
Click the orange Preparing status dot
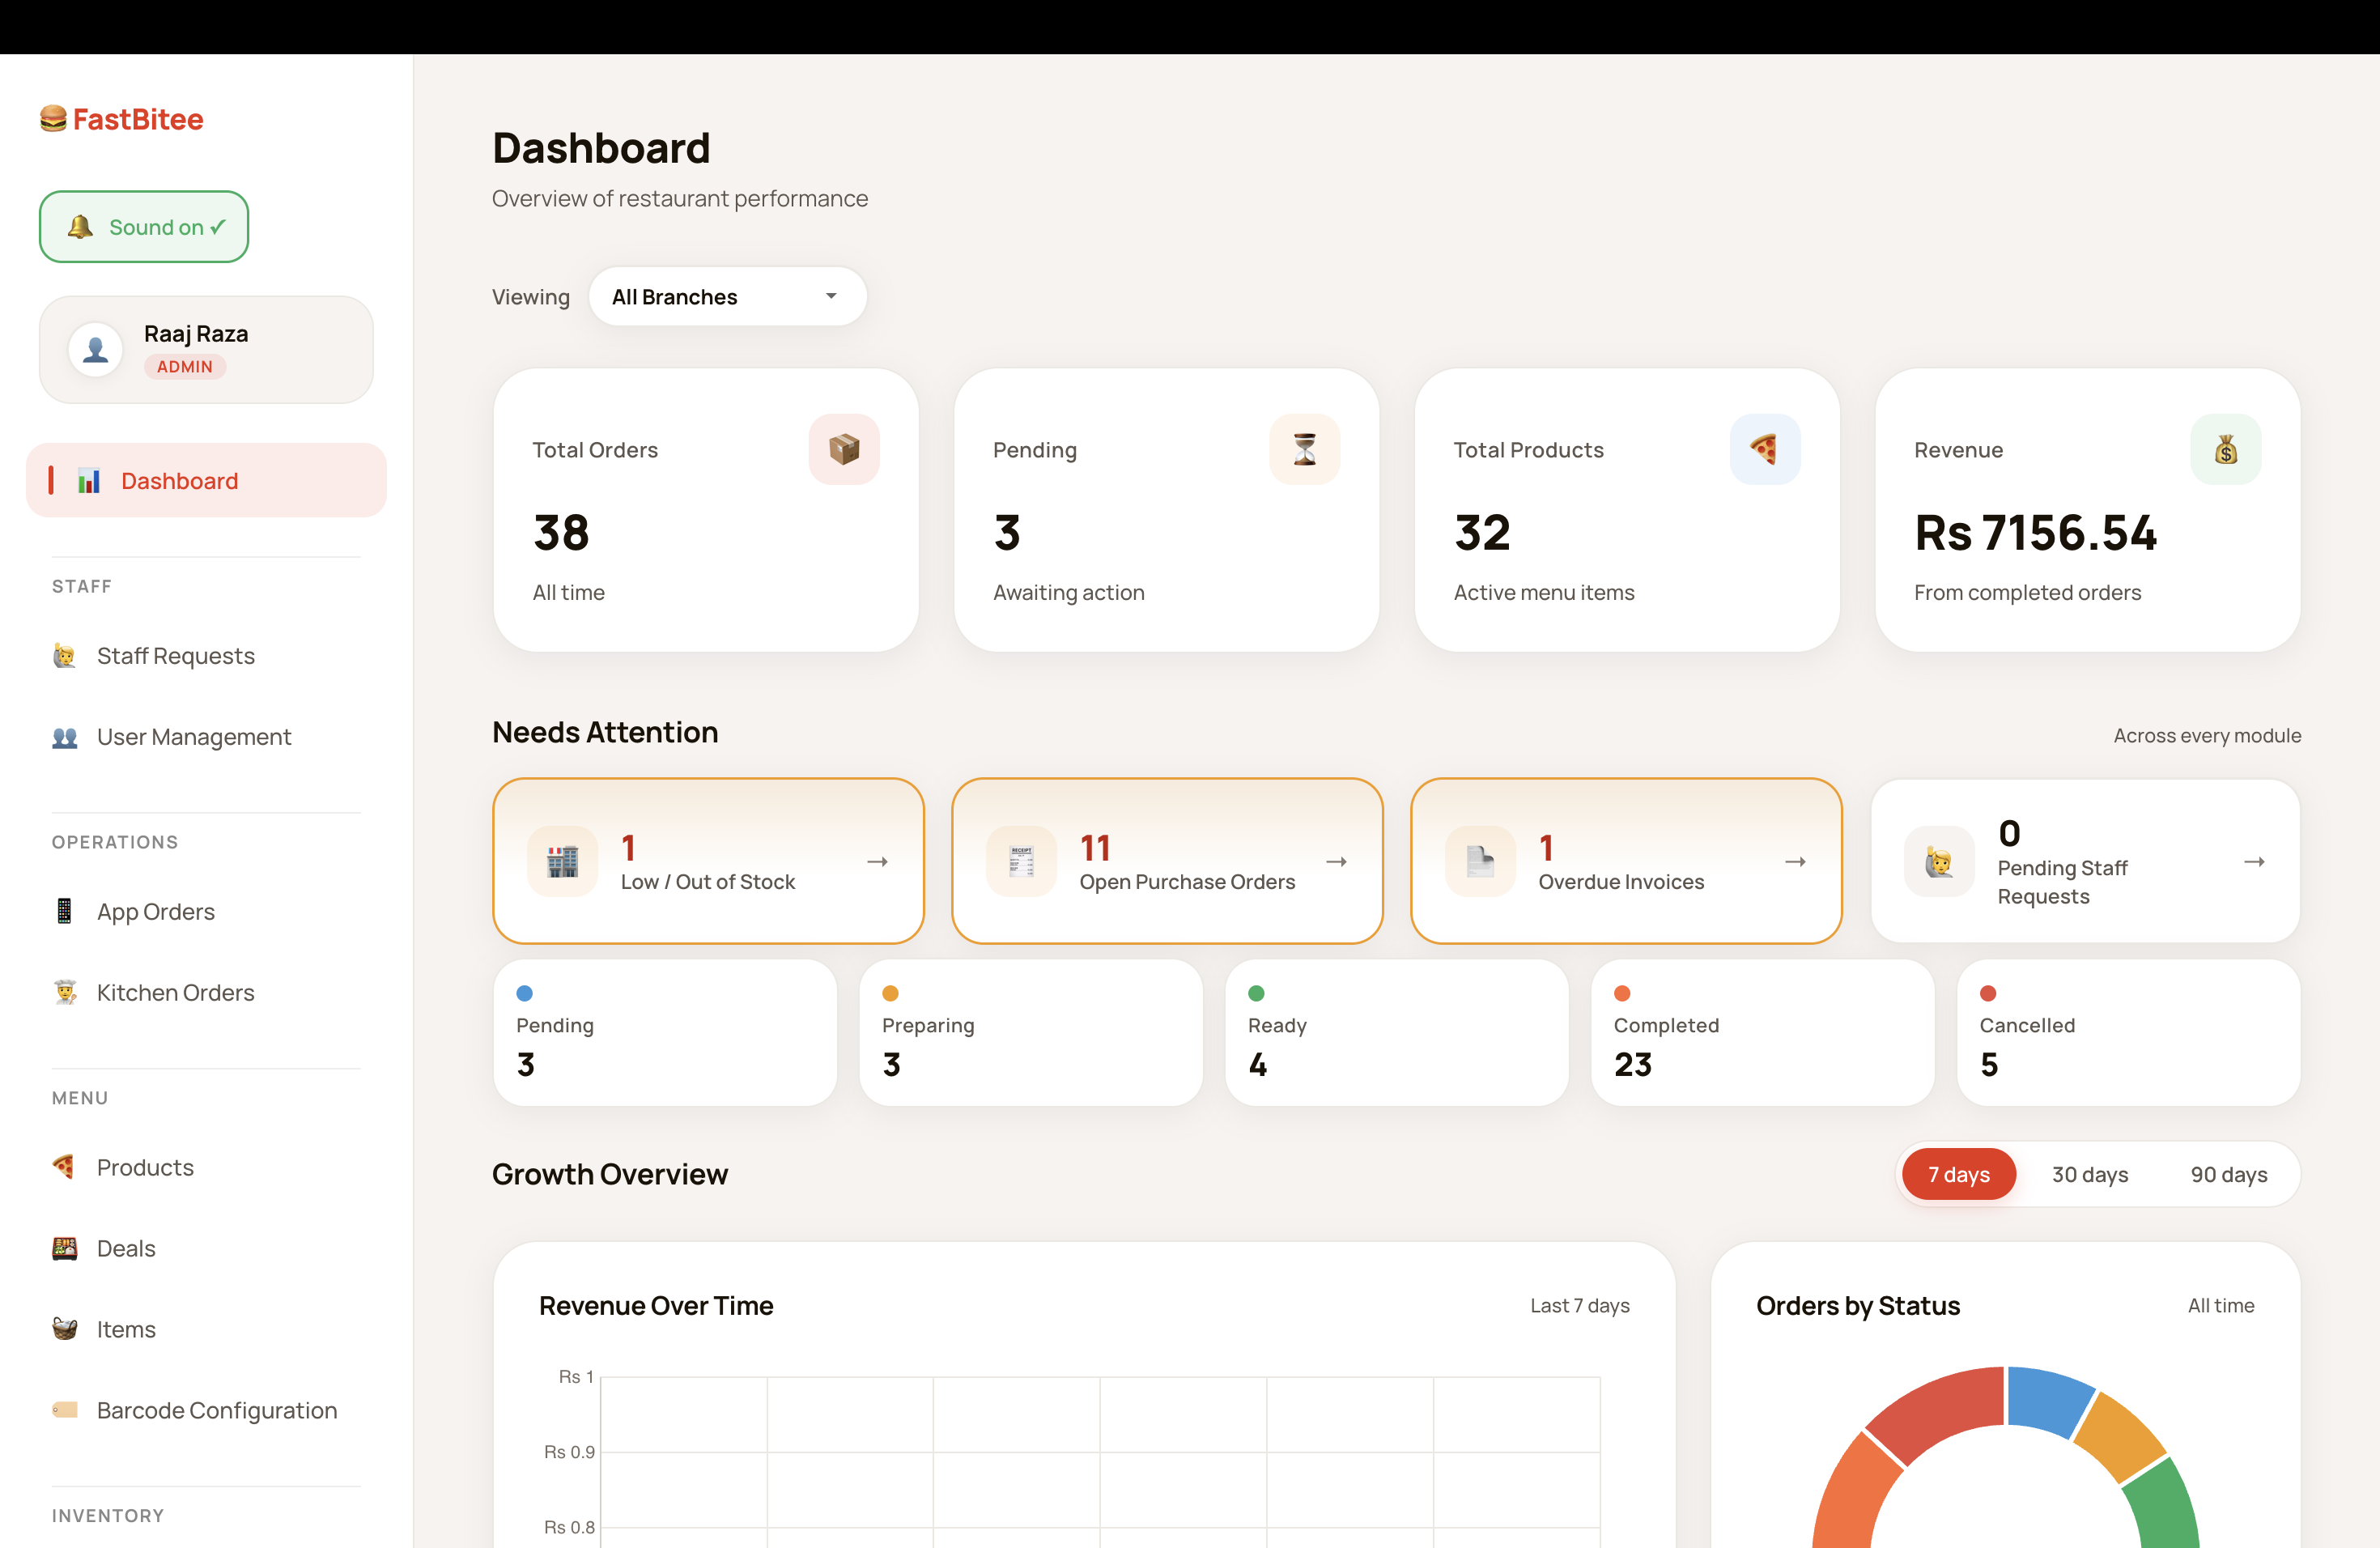pyautogui.click(x=890, y=993)
